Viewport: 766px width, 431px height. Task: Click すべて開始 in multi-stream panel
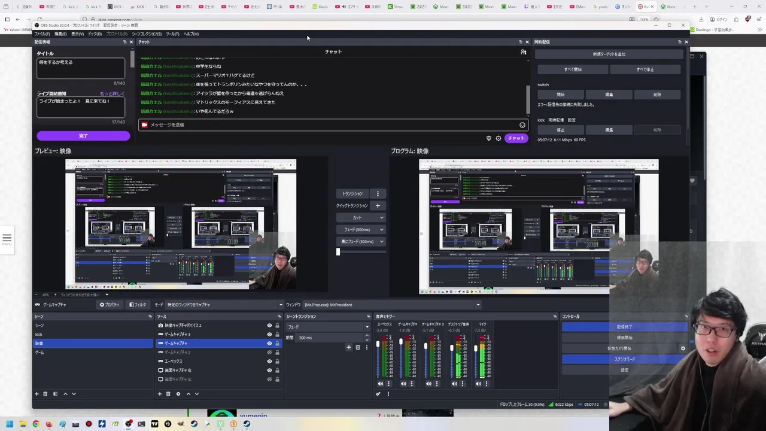click(573, 69)
